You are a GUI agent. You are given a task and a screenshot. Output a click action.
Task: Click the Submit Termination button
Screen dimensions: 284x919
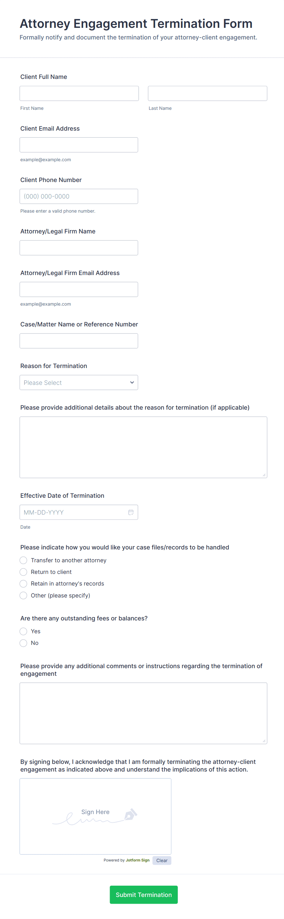tap(144, 895)
